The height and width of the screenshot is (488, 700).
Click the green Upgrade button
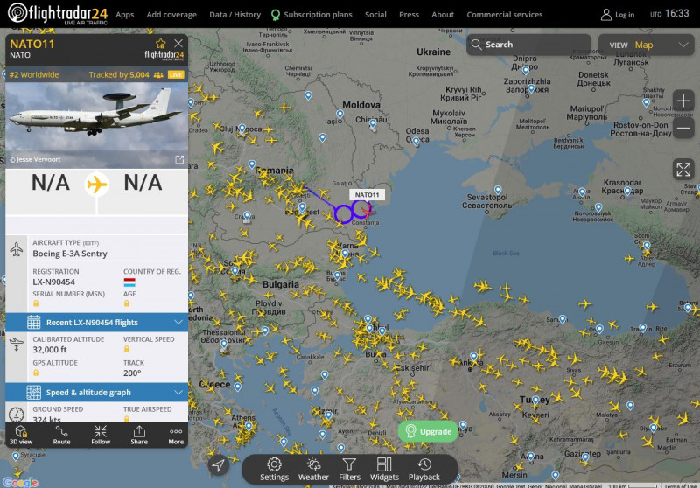428,431
